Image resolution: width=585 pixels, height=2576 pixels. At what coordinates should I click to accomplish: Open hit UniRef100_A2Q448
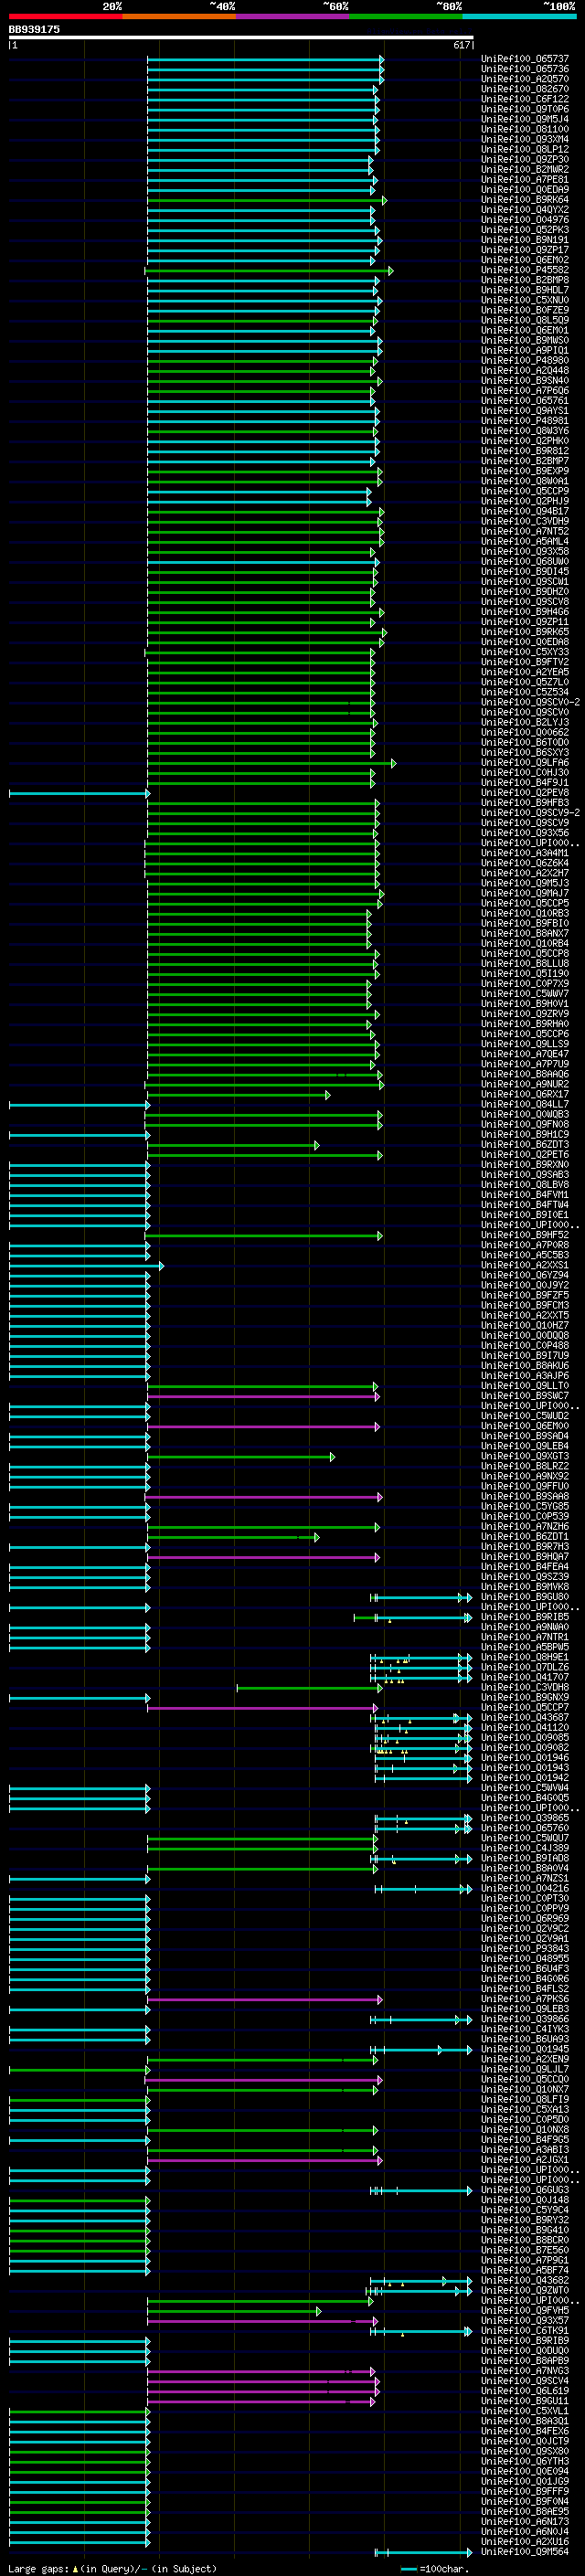click(x=524, y=371)
